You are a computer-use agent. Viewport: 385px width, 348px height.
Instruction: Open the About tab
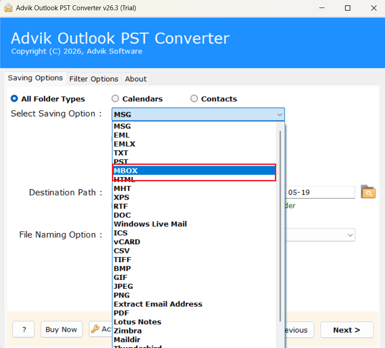point(136,79)
